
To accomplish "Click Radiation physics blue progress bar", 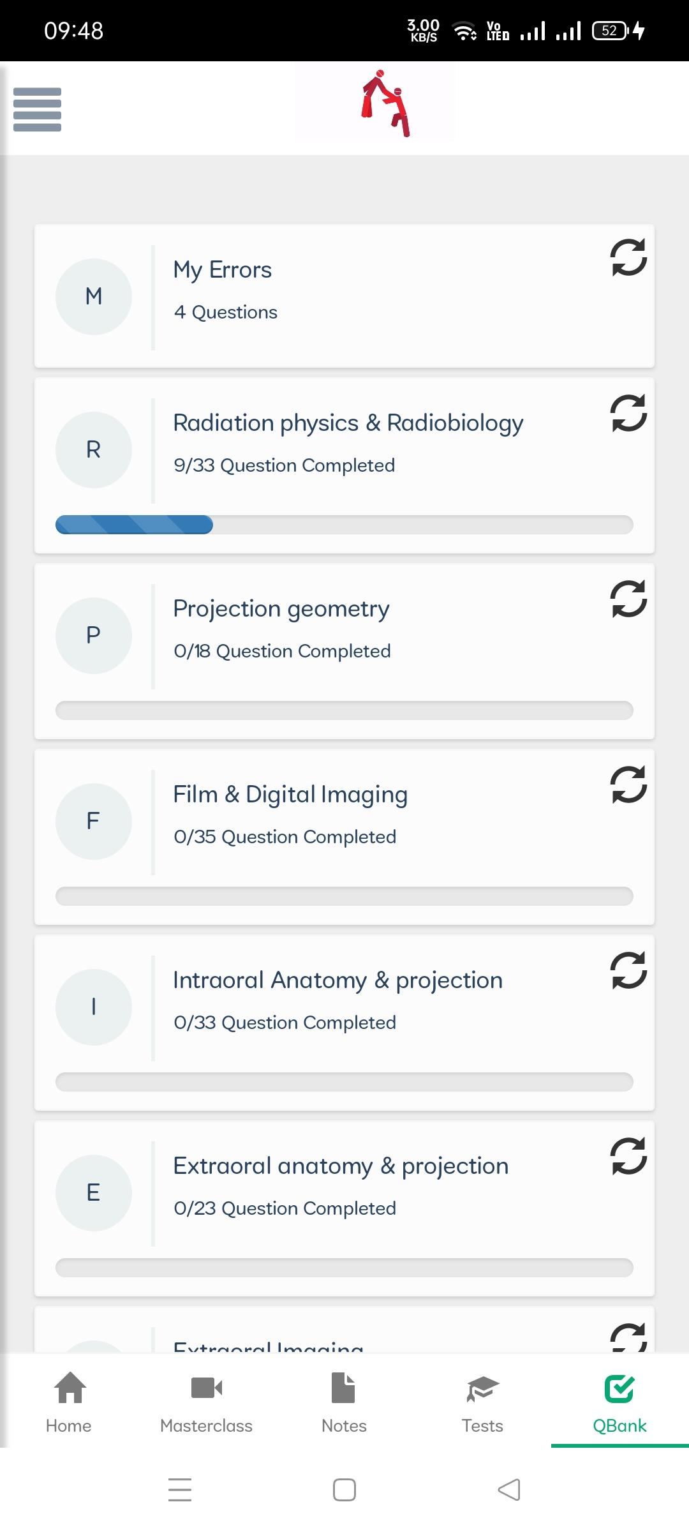I will point(134,525).
